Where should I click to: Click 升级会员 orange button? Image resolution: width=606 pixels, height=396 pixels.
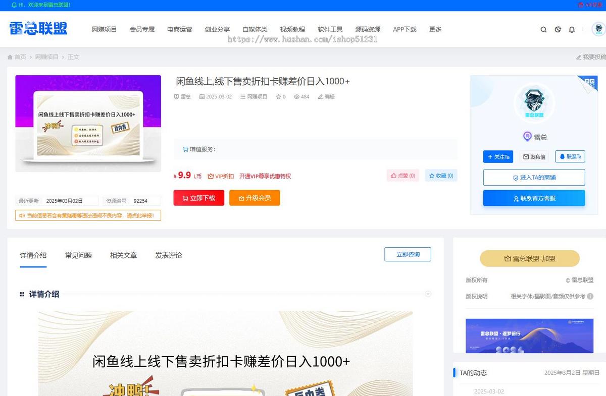pos(255,198)
